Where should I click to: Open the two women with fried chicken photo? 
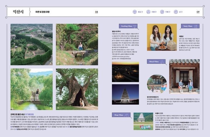[162, 37]
